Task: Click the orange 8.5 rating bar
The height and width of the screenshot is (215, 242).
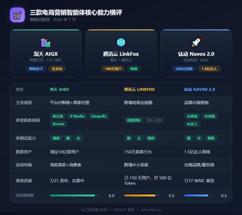Action: [142, 195]
